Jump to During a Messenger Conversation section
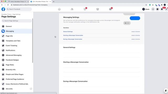The width and height of the screenshot is (168, 94). click(135, 39)
